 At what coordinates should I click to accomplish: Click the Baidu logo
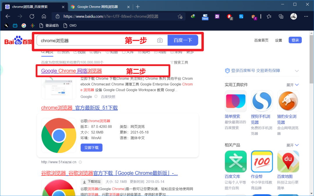point(18,40)
